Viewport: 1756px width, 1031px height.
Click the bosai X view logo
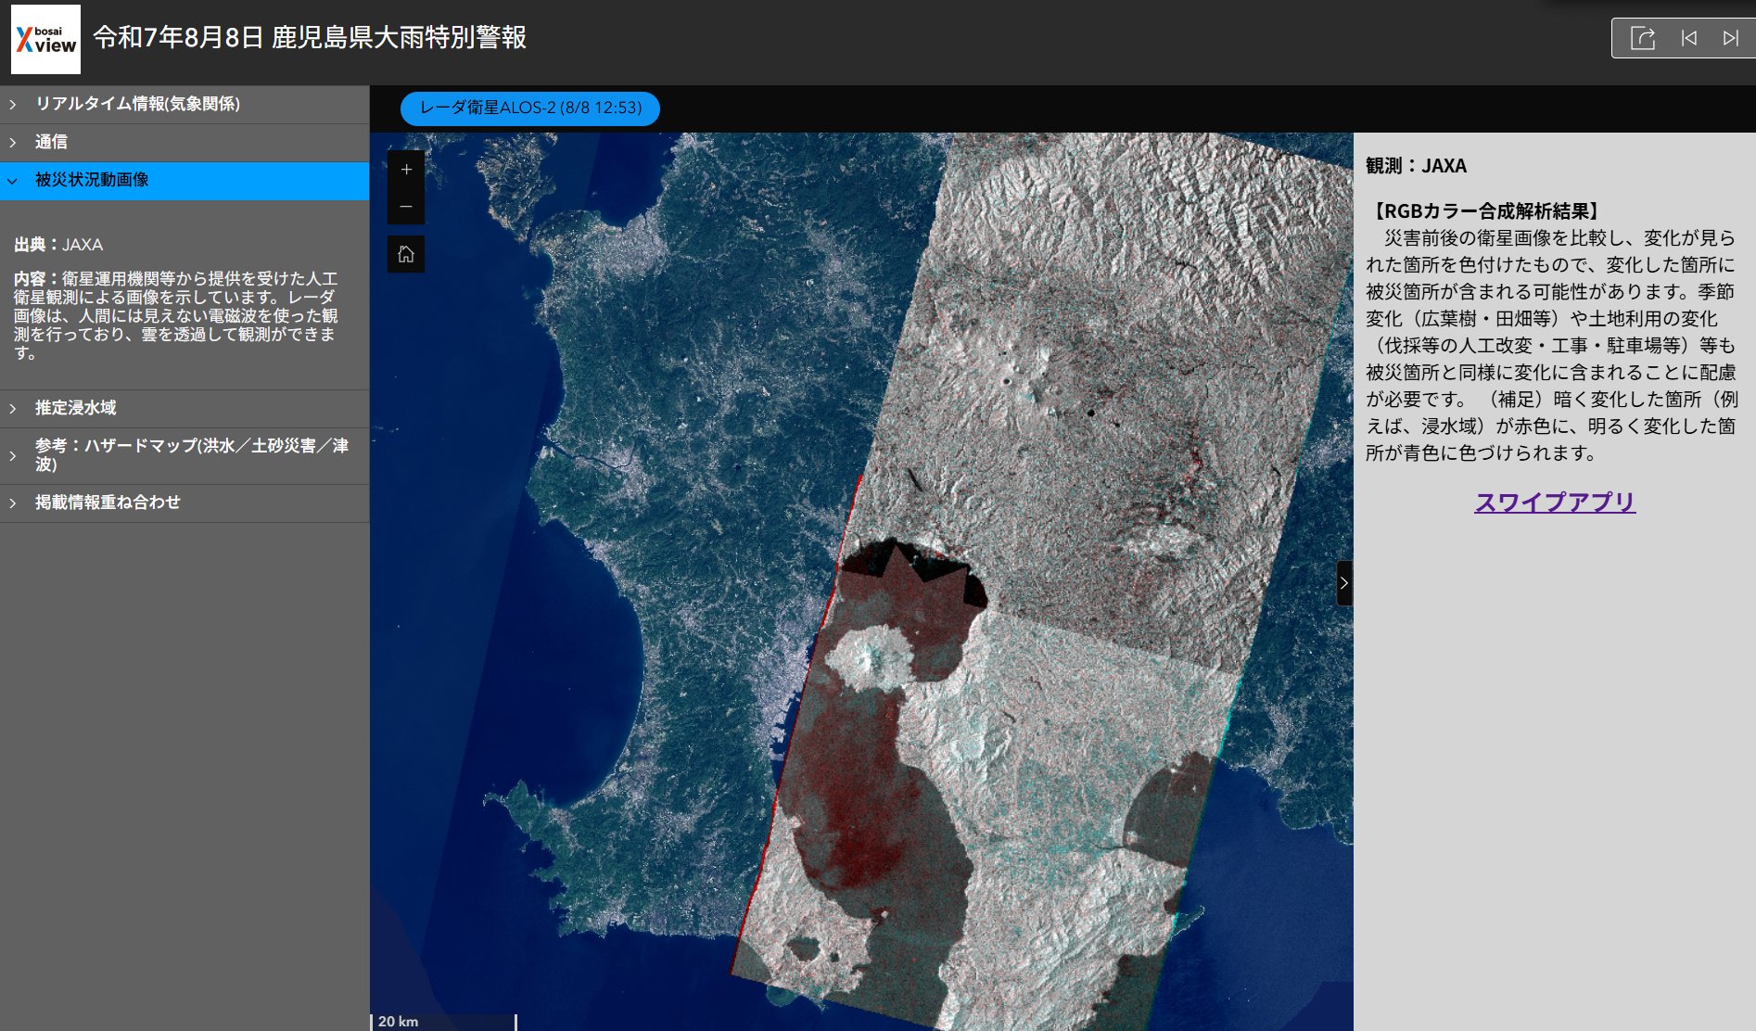[45, 39]
